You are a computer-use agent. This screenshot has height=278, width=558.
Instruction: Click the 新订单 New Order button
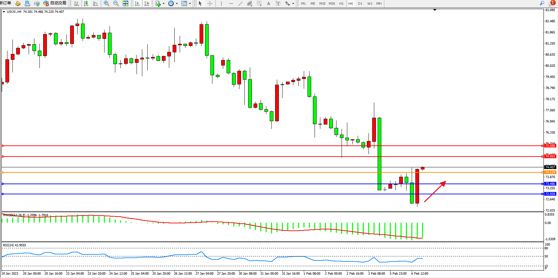pos(5,3)
